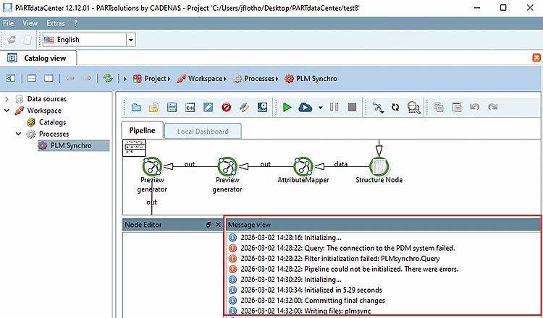
Task: Close the Node Editor panel
Action: 218,225
